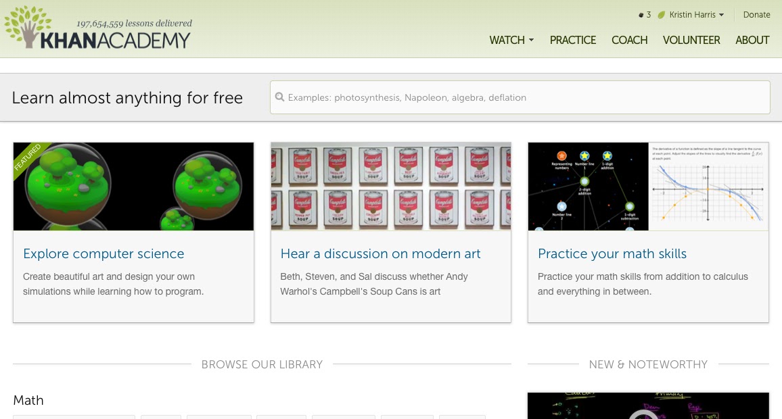The height and width of the screenshot is (419, 782).
Task: Click the Khan Academy tree logo
Action: 28,27
